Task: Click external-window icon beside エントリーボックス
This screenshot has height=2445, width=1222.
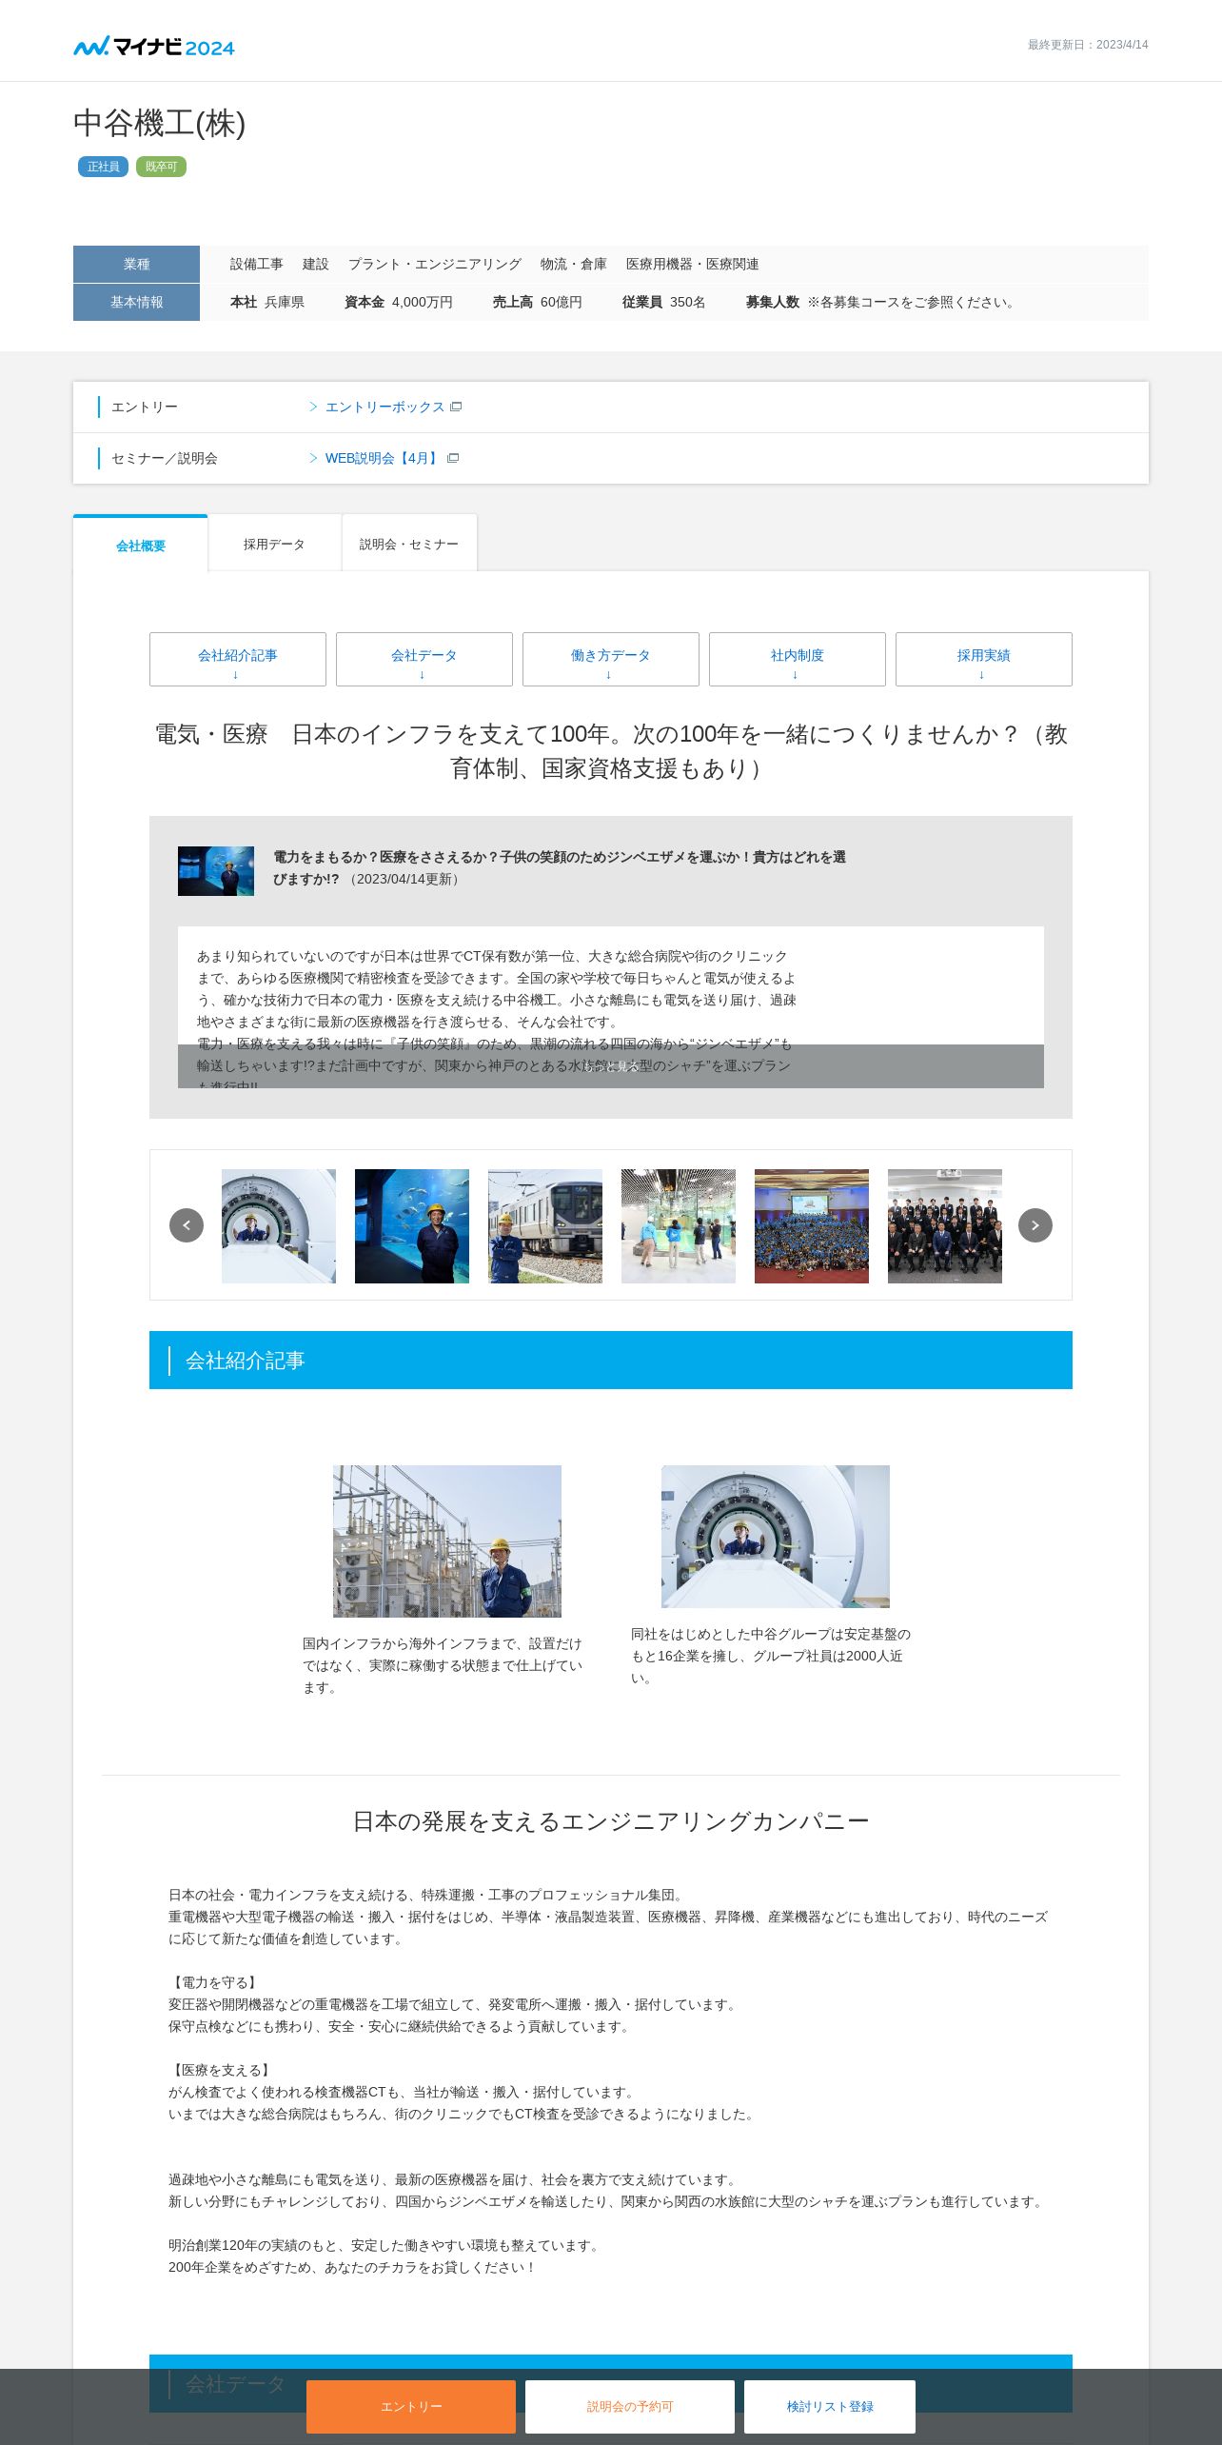Action: point(456,407)
